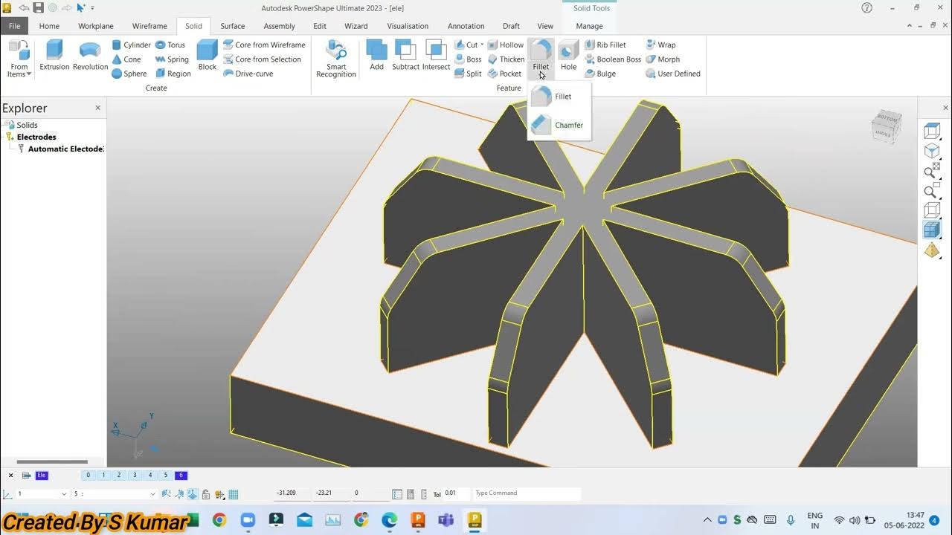952x535 pixels.
Task: Toggle level 6 visibility button
Action: (x=181, y=476)
